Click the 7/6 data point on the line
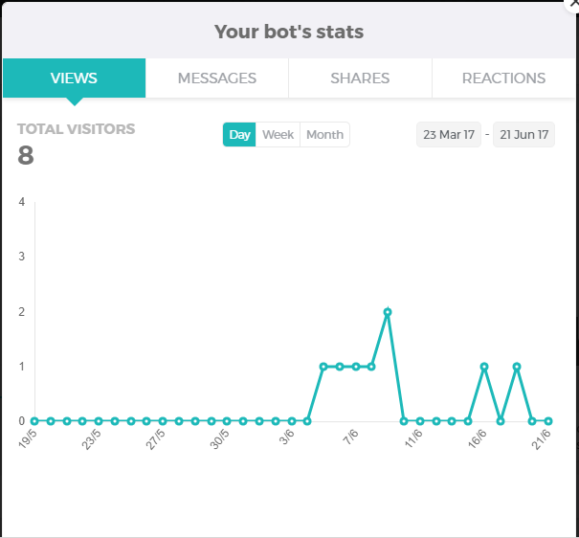579x538 pixels. tap(355, 367)
